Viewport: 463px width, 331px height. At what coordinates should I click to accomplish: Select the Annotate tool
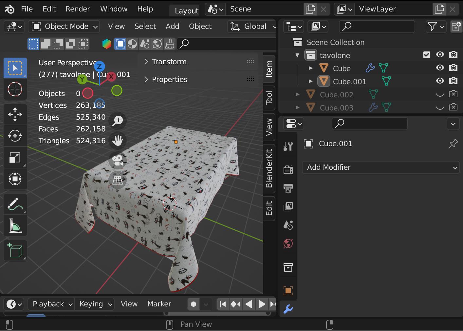pyautogui.click(x=15, y=204)
